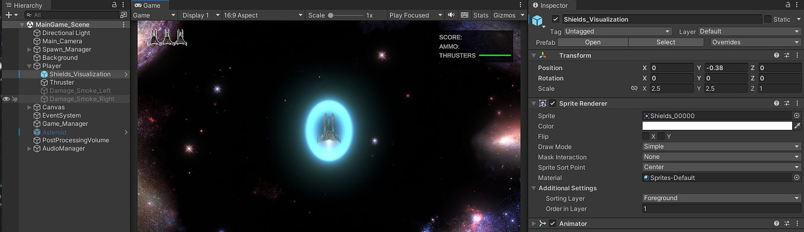Enable the Static checkbox
Screen dimensions: 804x232
coord(768,19)
